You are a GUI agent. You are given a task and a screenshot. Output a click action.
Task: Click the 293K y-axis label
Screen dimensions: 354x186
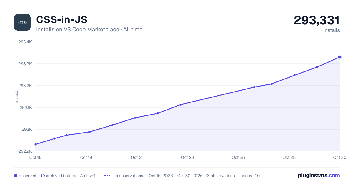(27, 129)
